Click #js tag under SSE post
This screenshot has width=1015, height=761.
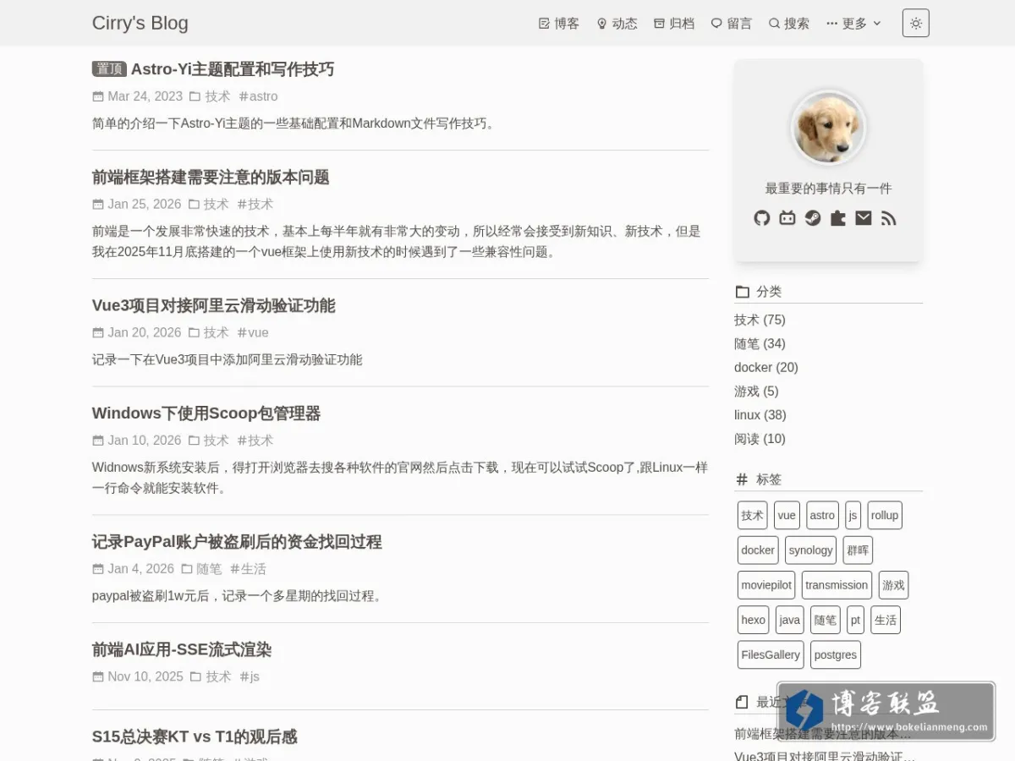pos(250,676)
